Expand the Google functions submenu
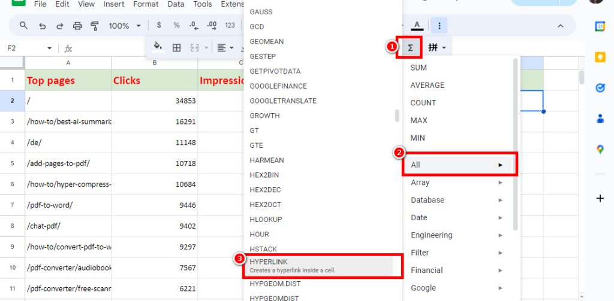614x301 pixels. [x=458, y=288]
